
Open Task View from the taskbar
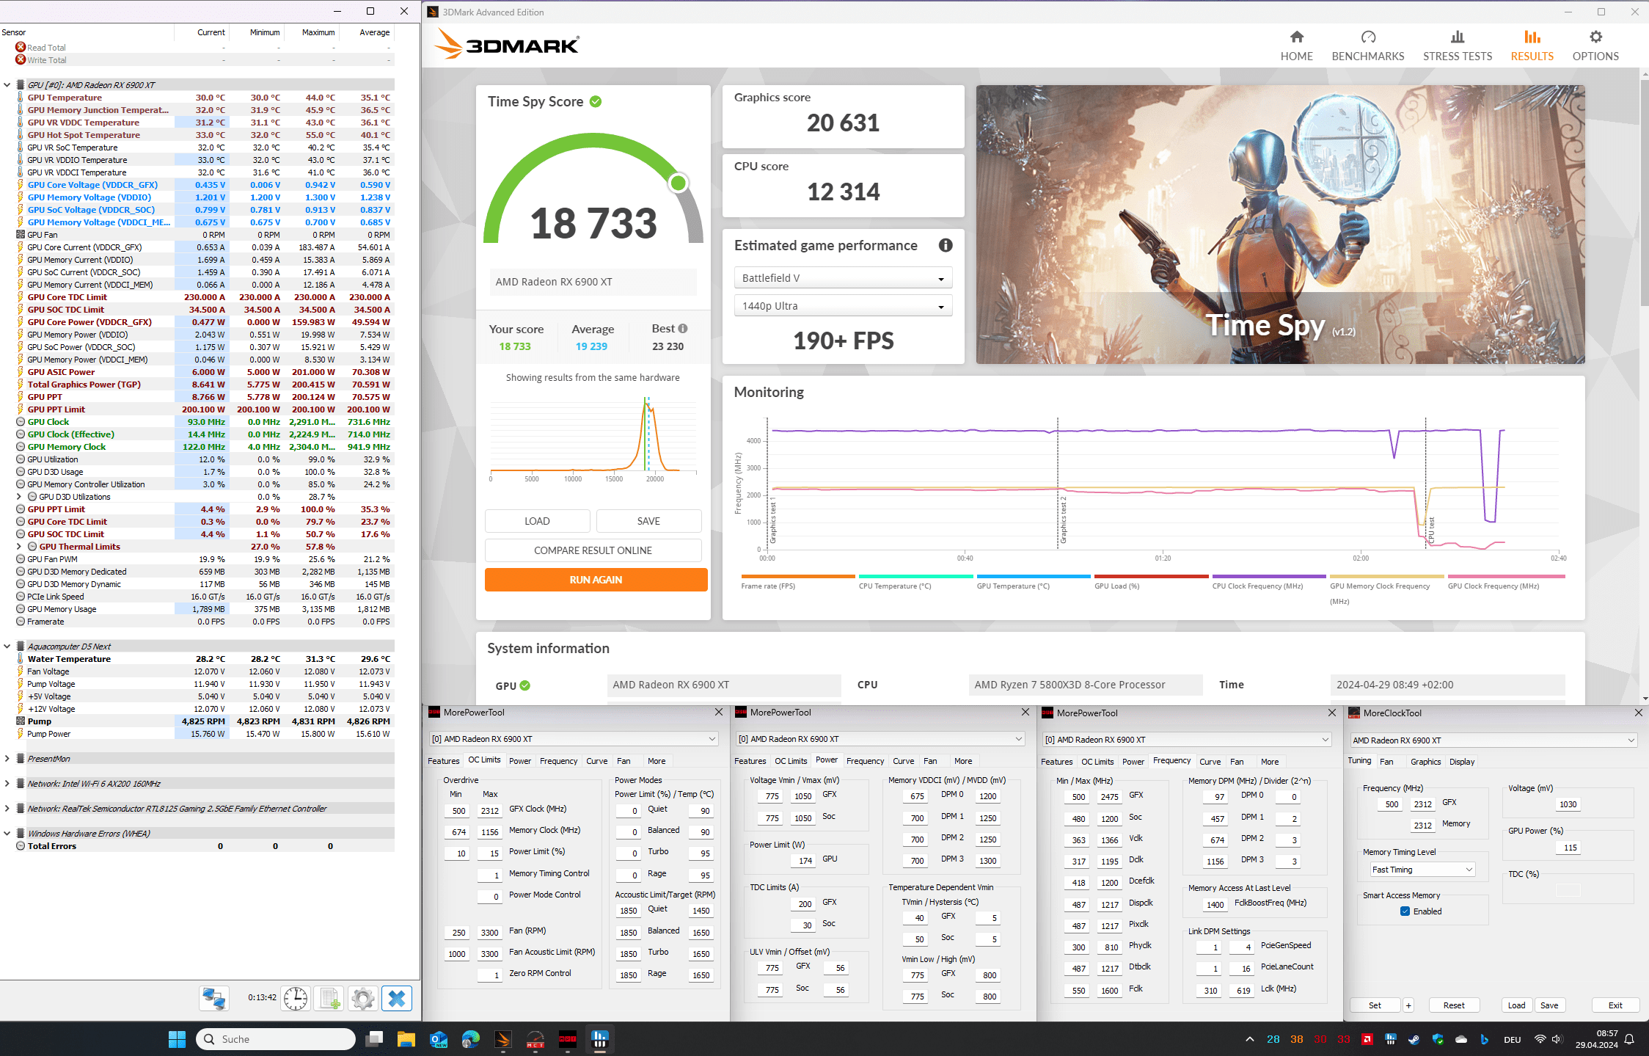(x=375, y=1039)
